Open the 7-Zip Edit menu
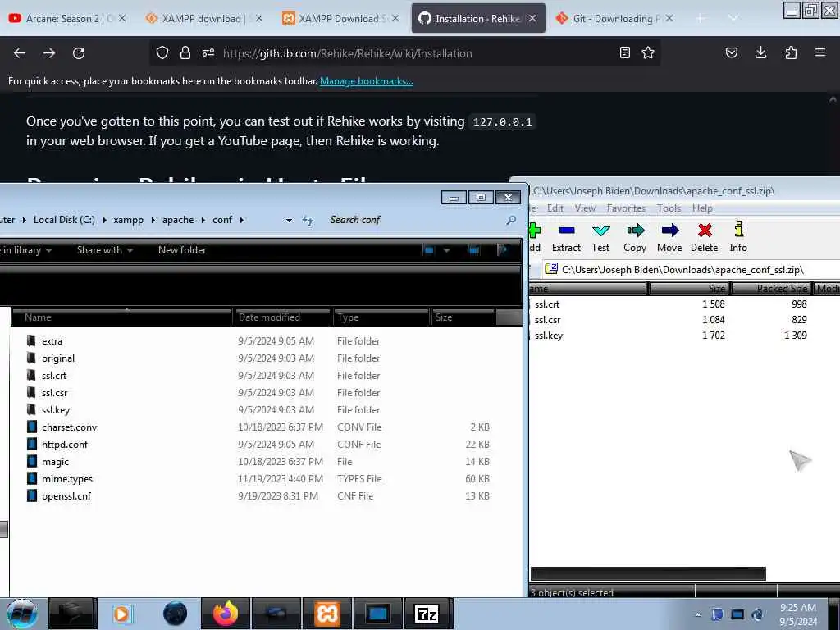840x630 pixels. coord(555,208)
